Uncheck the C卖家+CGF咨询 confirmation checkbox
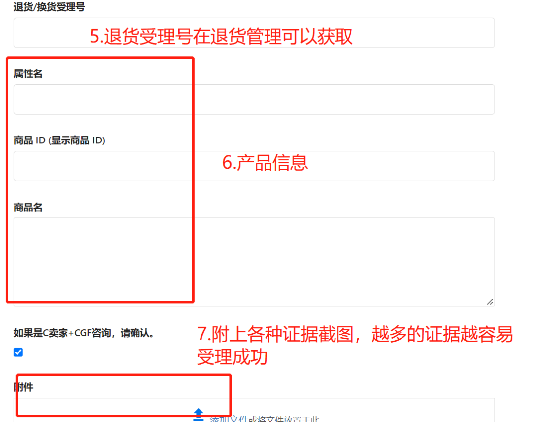Screen dimensions: 536x422 coord(18,352)
